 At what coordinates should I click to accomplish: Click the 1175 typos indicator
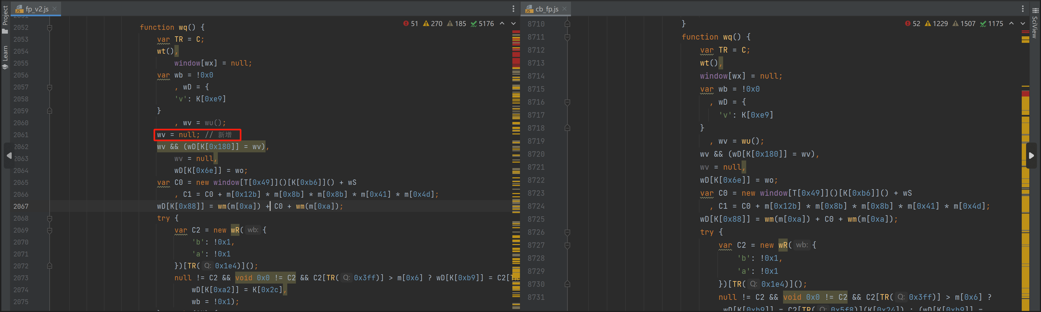click(x=992, y=24)
